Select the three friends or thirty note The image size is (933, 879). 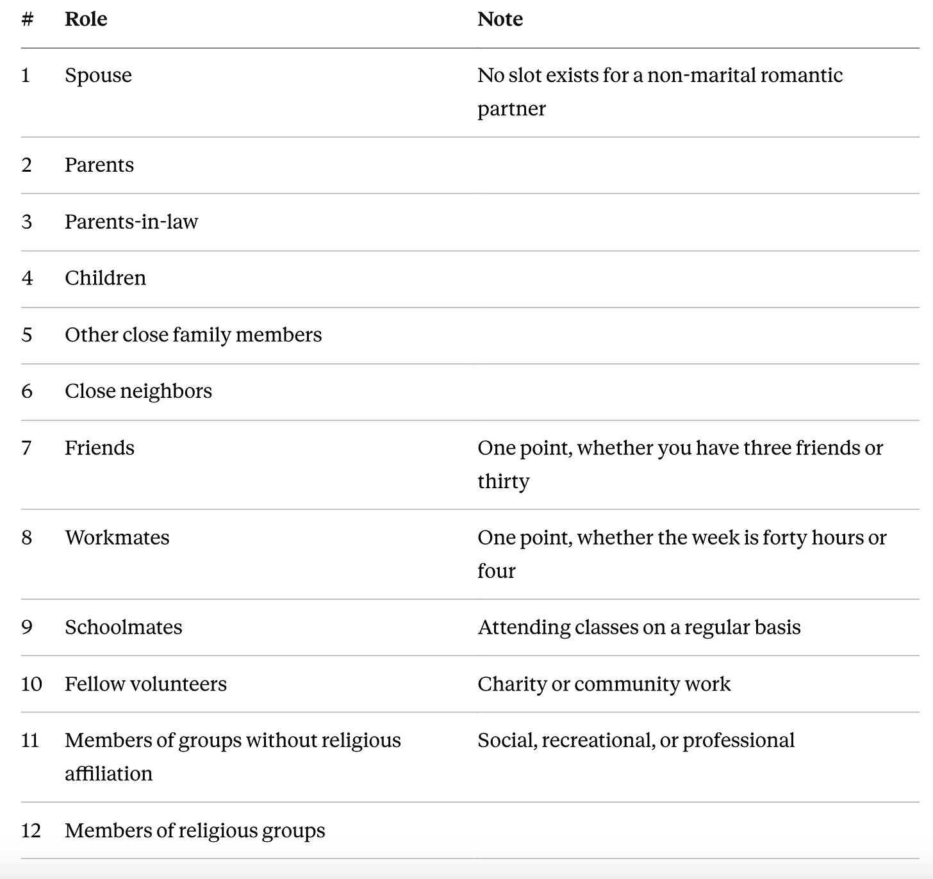tap(681, 464)
